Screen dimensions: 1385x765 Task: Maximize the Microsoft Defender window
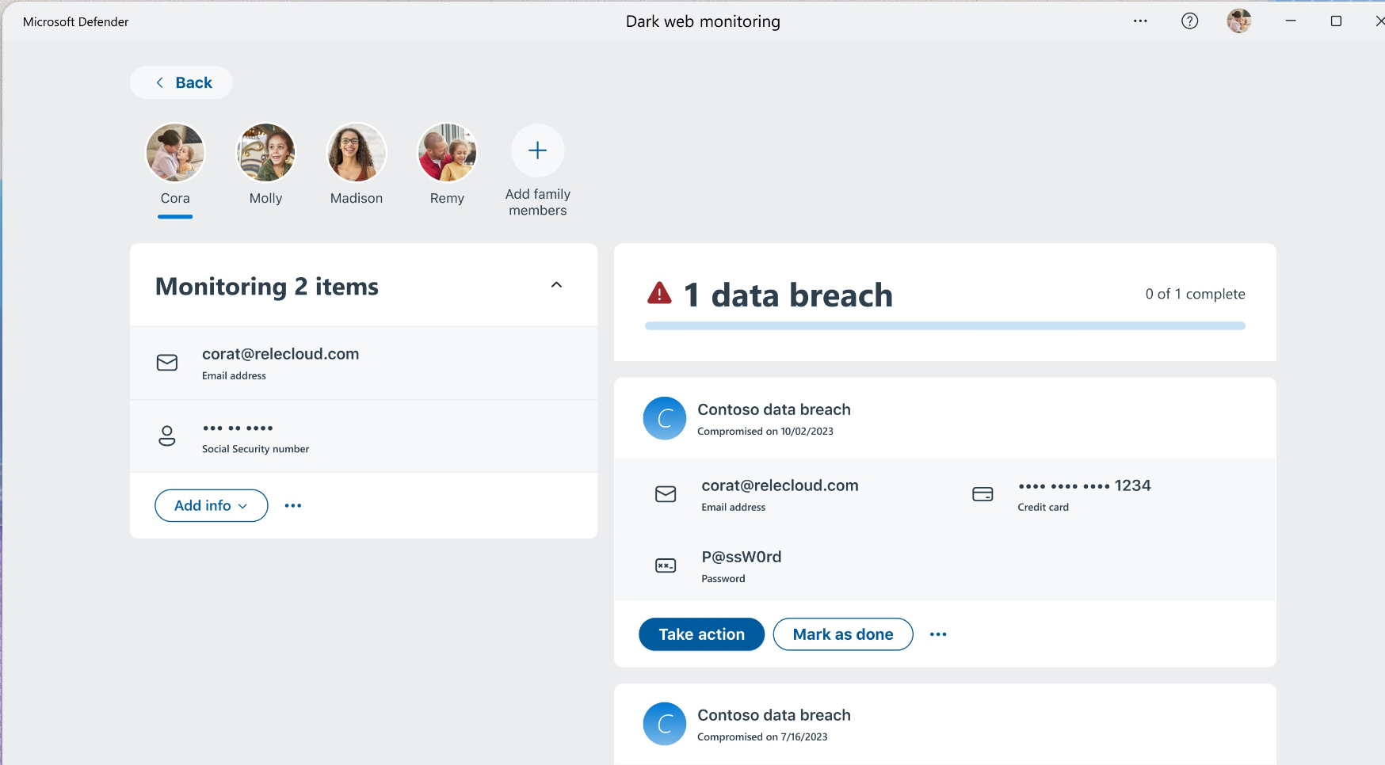click(x=1336, y=21)
